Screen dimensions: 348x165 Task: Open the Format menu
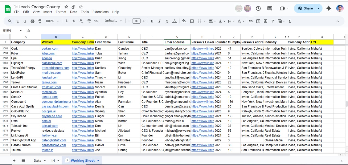click(61, 12)
